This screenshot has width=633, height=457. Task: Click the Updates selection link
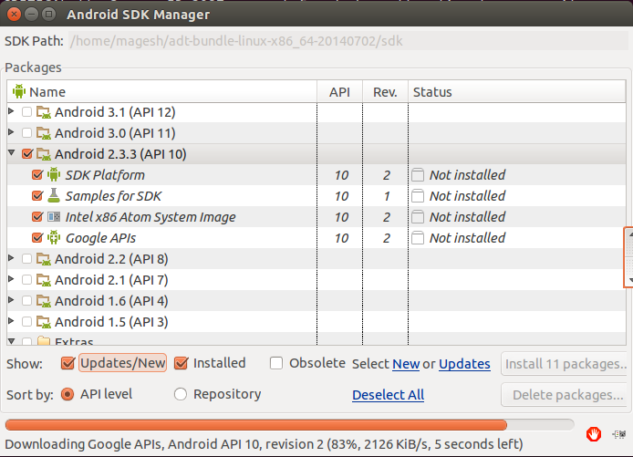(x=464, y=364)
